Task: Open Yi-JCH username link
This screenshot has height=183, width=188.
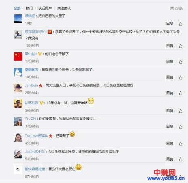Action: pyautogui.click(x=30, y=119)
